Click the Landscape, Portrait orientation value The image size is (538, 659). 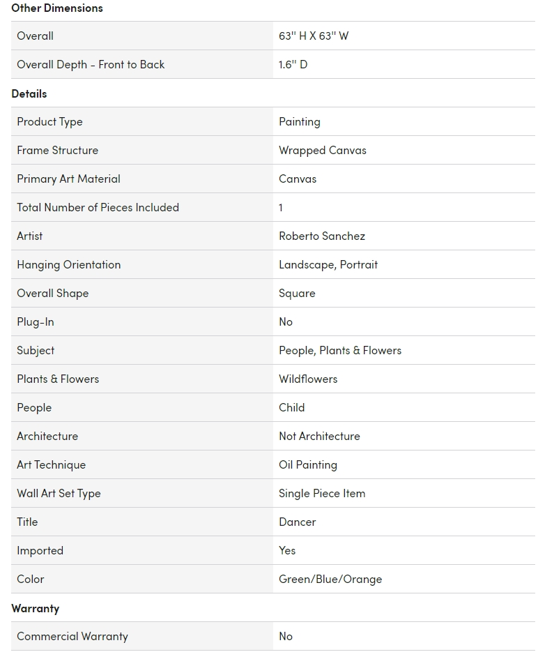point(328,265)
